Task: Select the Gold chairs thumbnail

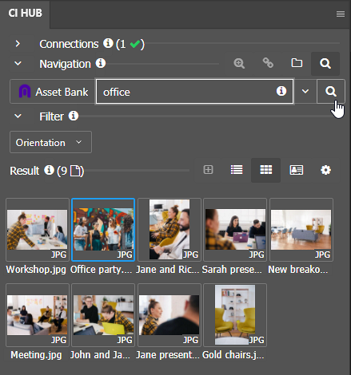Action: (x=235, y=315)
